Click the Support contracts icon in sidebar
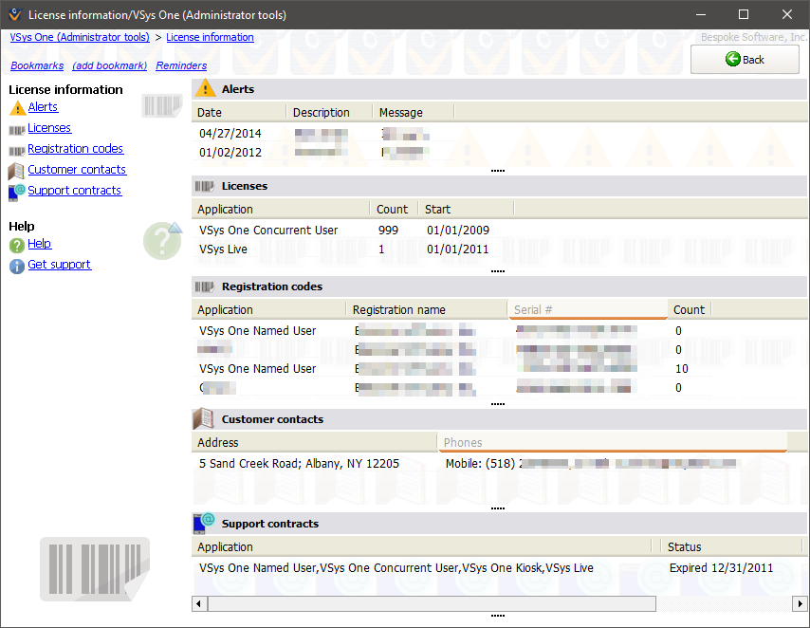The image size is (810, 628). (17, 192)
